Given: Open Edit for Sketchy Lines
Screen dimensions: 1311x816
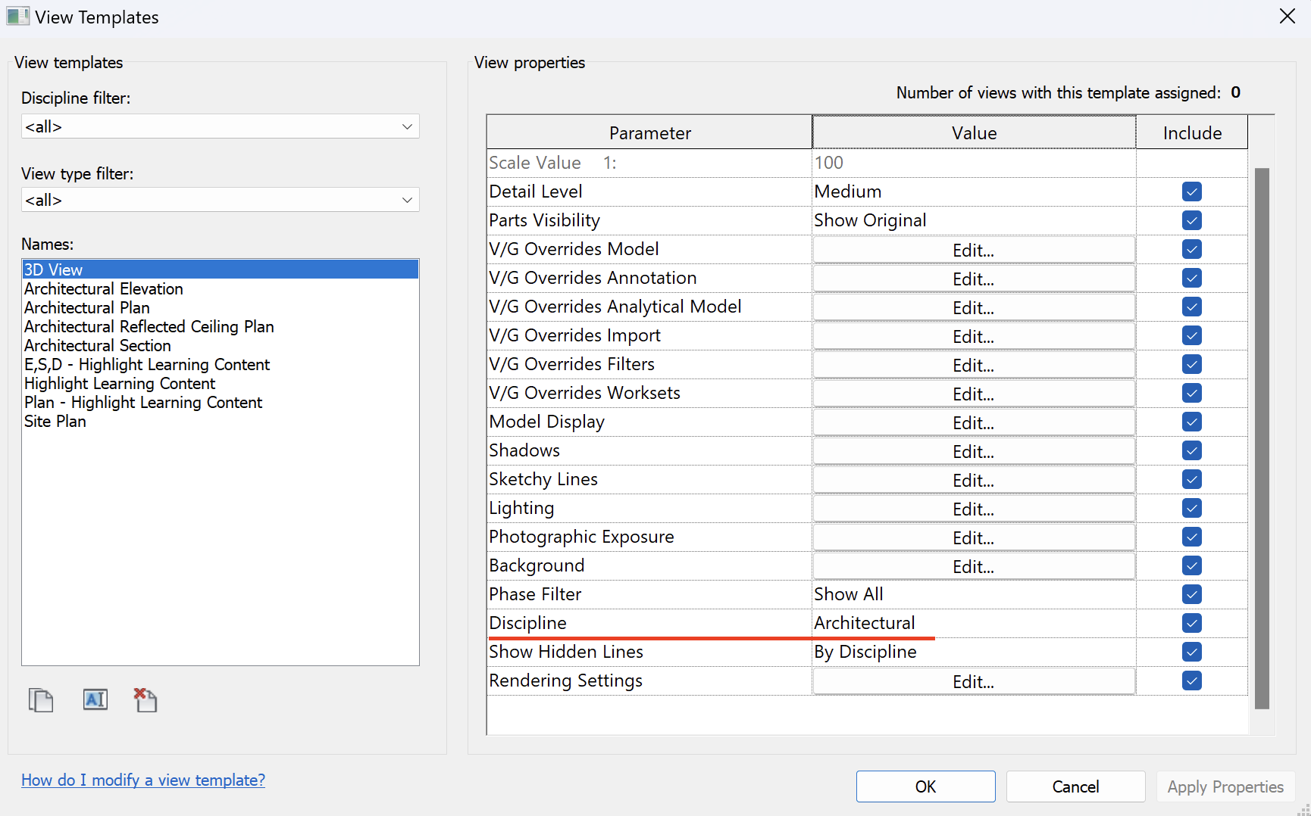Looking at the screenshot, I should pyautogui.click(x=973, y=480).
